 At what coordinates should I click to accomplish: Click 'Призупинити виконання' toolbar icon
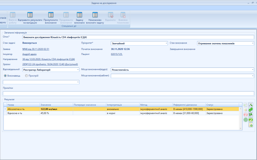[51, 15]
